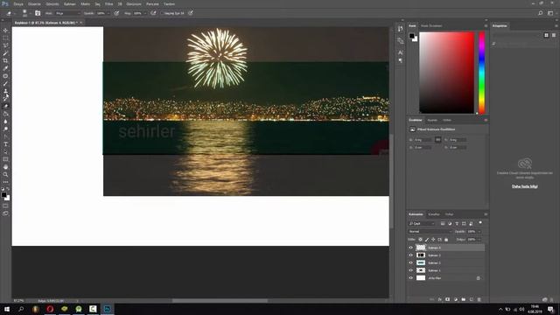
Task: Enable Geçmiş İçin Sil checkbox
Action: tap(162, 13)
